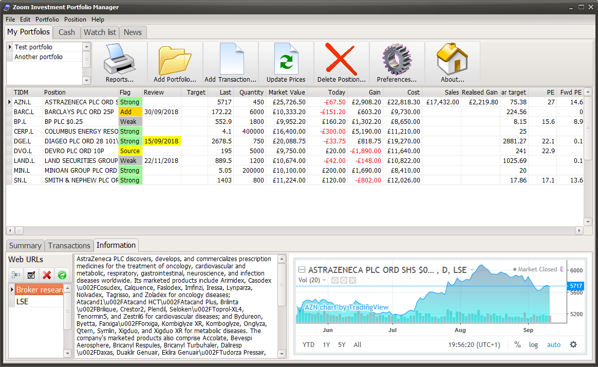Screen dimensions: 598x367
Task: Delete a web URL with red X icon
Action: (46, 275)
